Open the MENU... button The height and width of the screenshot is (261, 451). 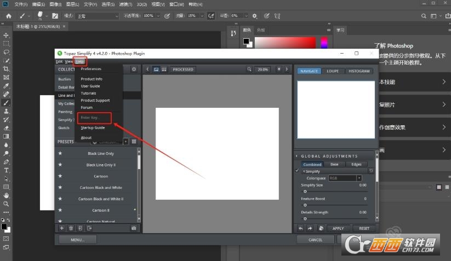point(78,240)
